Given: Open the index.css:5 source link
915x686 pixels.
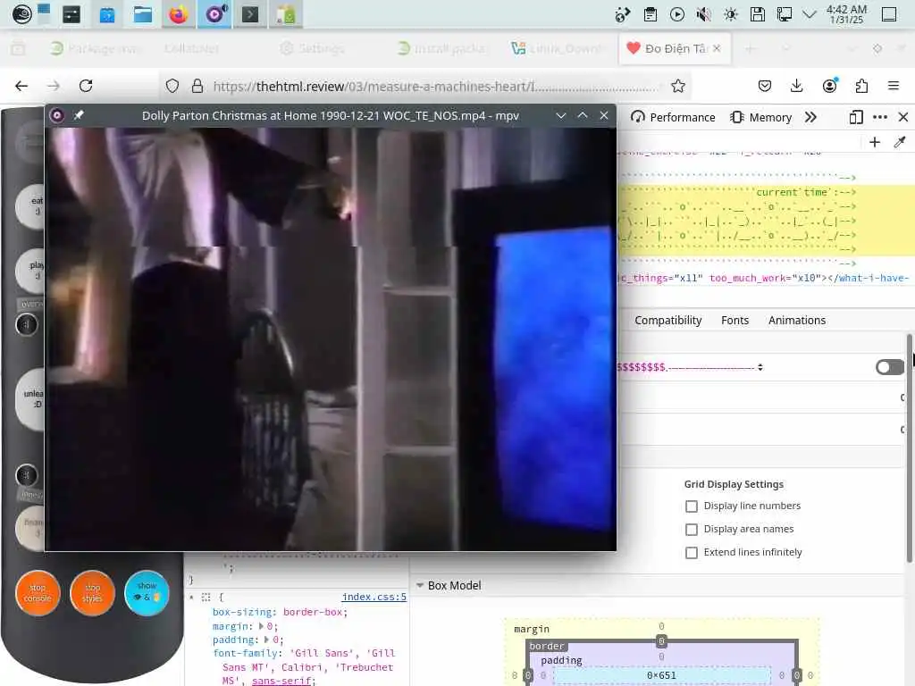Looking at the screenshot, I should [x=374, y=597].
